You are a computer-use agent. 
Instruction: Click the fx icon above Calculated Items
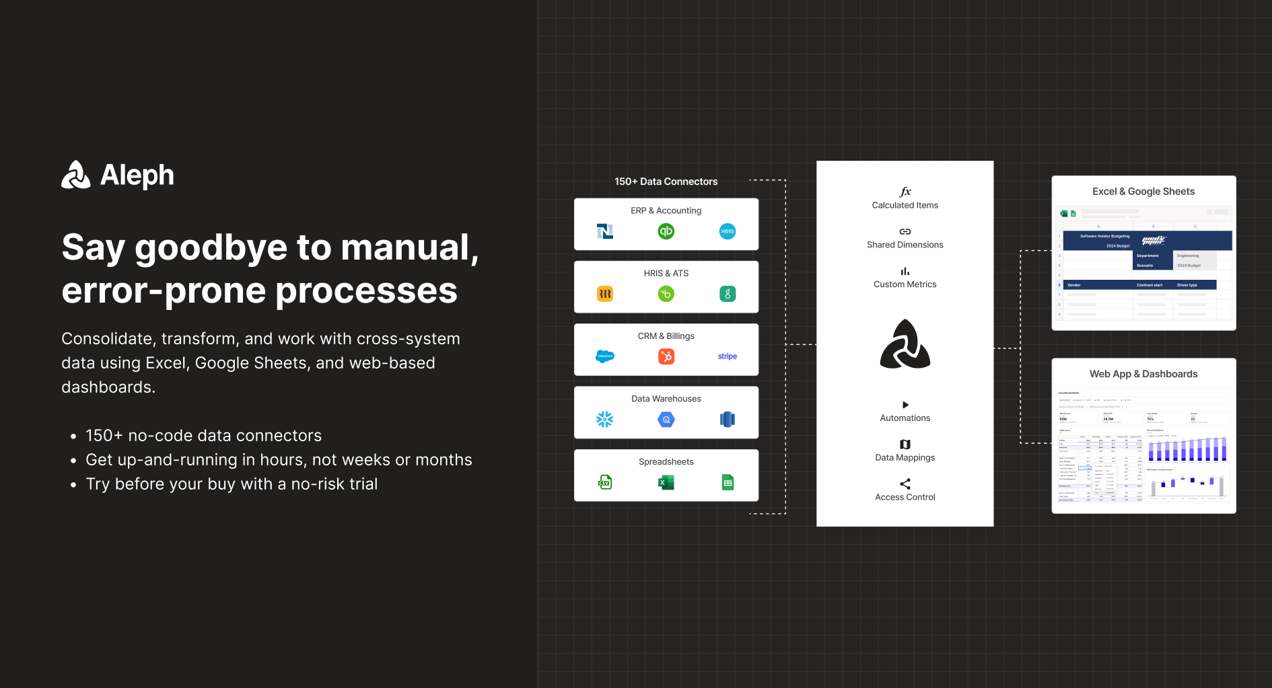pyautogui.click(x=905, y=192)
